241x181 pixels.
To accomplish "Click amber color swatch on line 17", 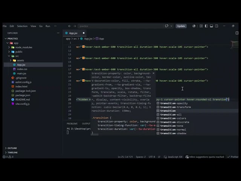I will 84,69.
